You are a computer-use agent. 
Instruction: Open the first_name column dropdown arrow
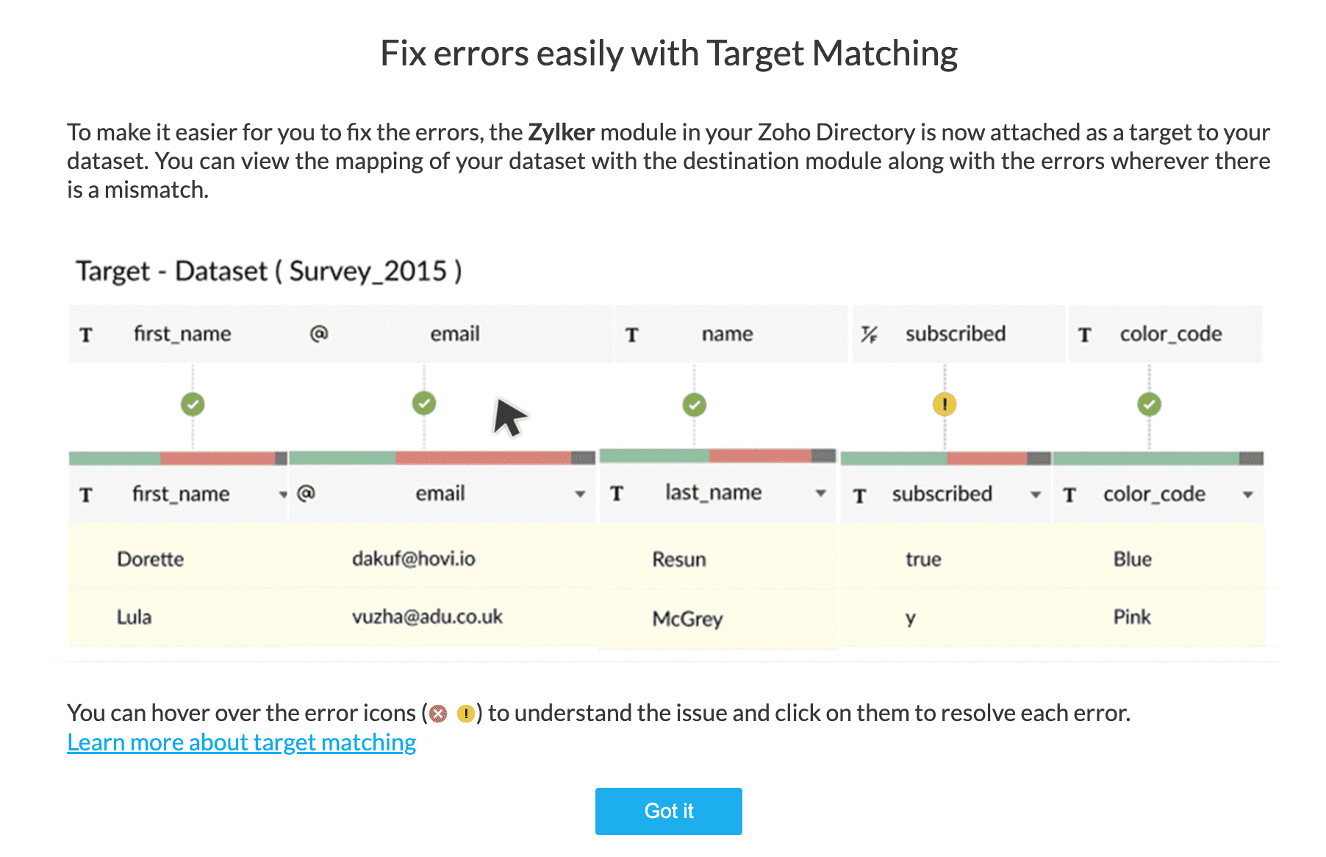[x=283, y=495]
